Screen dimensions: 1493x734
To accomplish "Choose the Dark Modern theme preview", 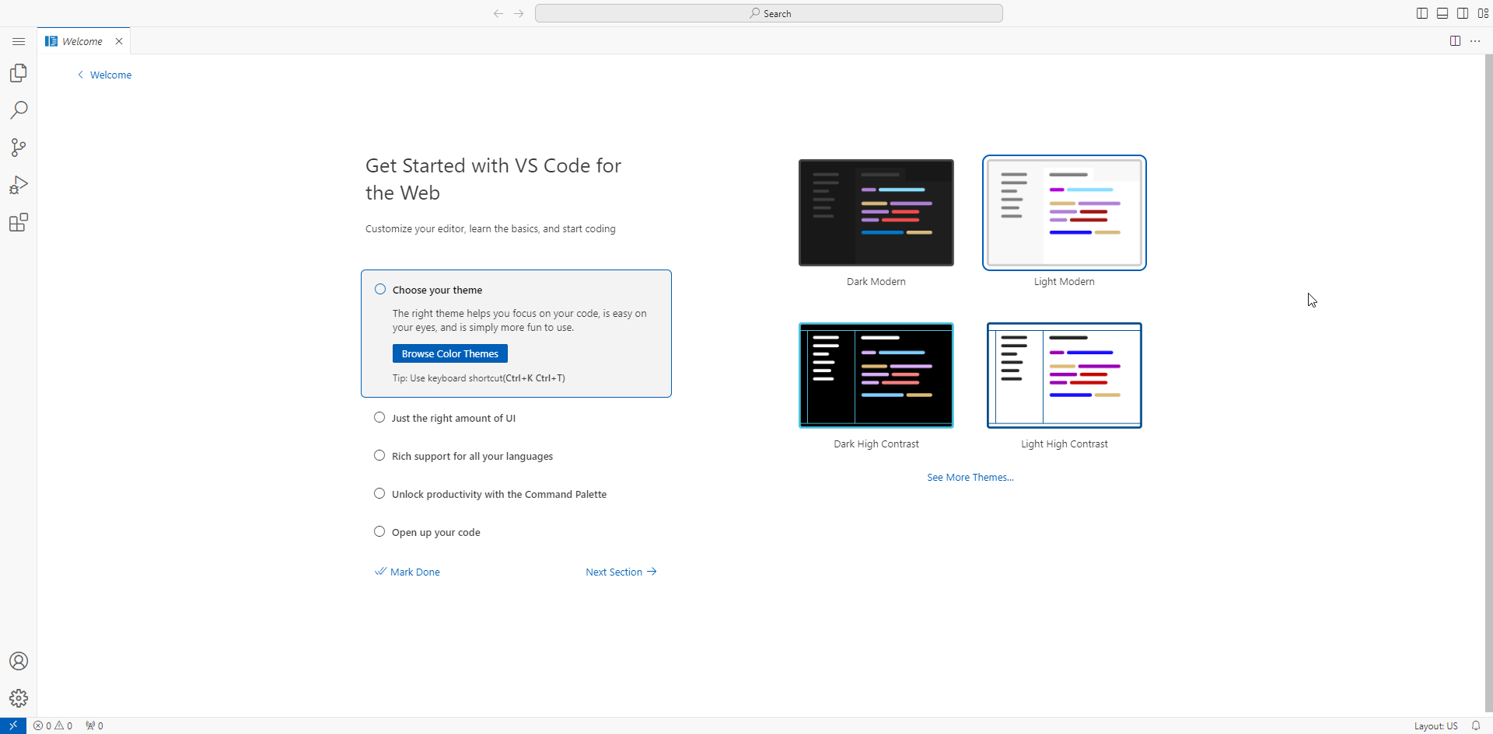I will [876, 213].
